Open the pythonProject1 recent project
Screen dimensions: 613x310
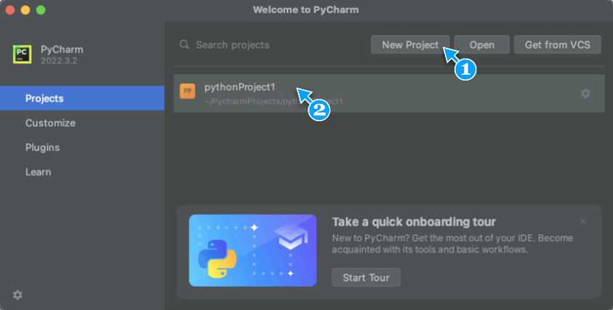[389, 94]
